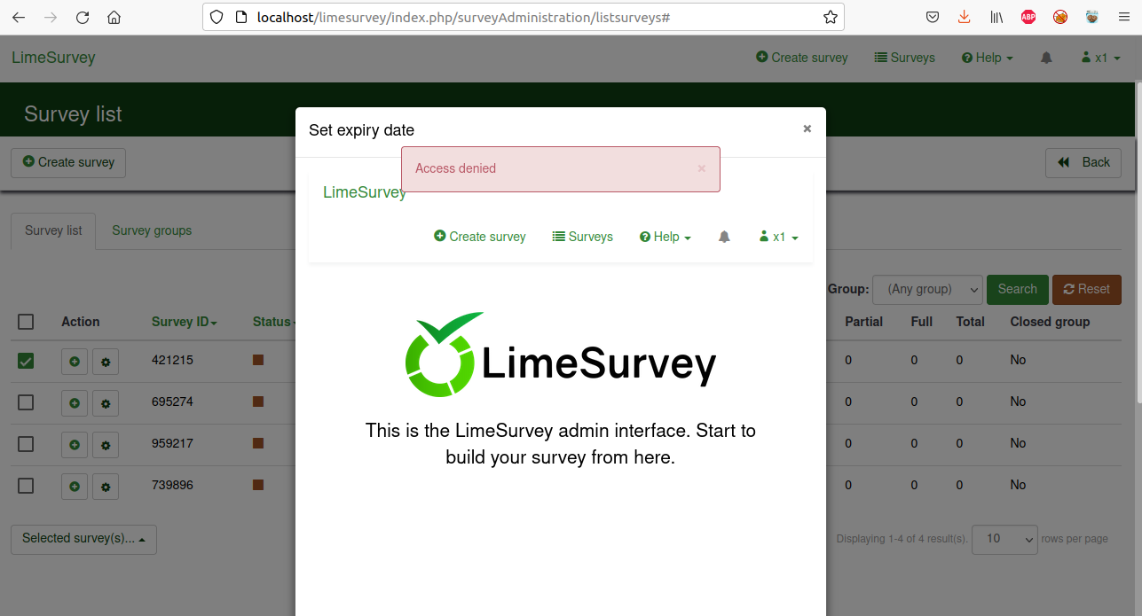Screen dimensions: 1142x616
Task: Click Create survey inside the modal
Action: coord(480,237)
